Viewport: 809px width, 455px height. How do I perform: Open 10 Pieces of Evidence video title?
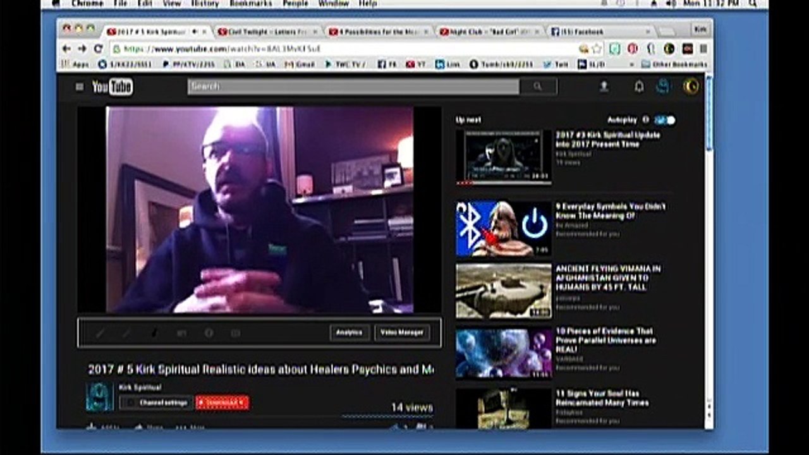point(605,340)
